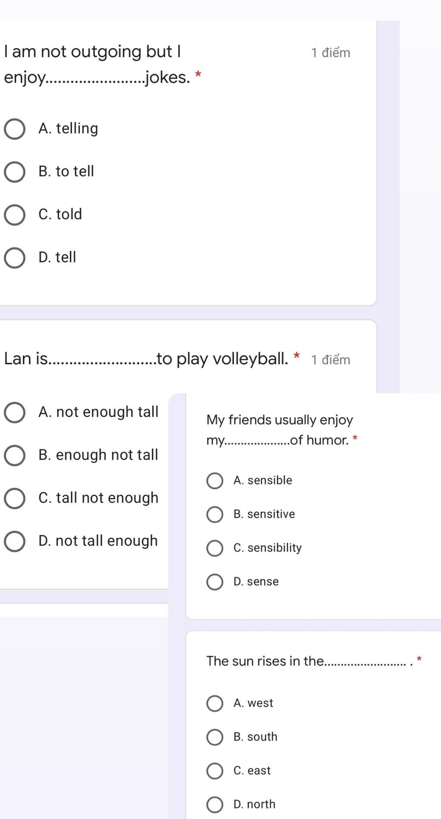Click 'The sun rises in the' question
The image size is (441, 819).
[x=264, y=661]
